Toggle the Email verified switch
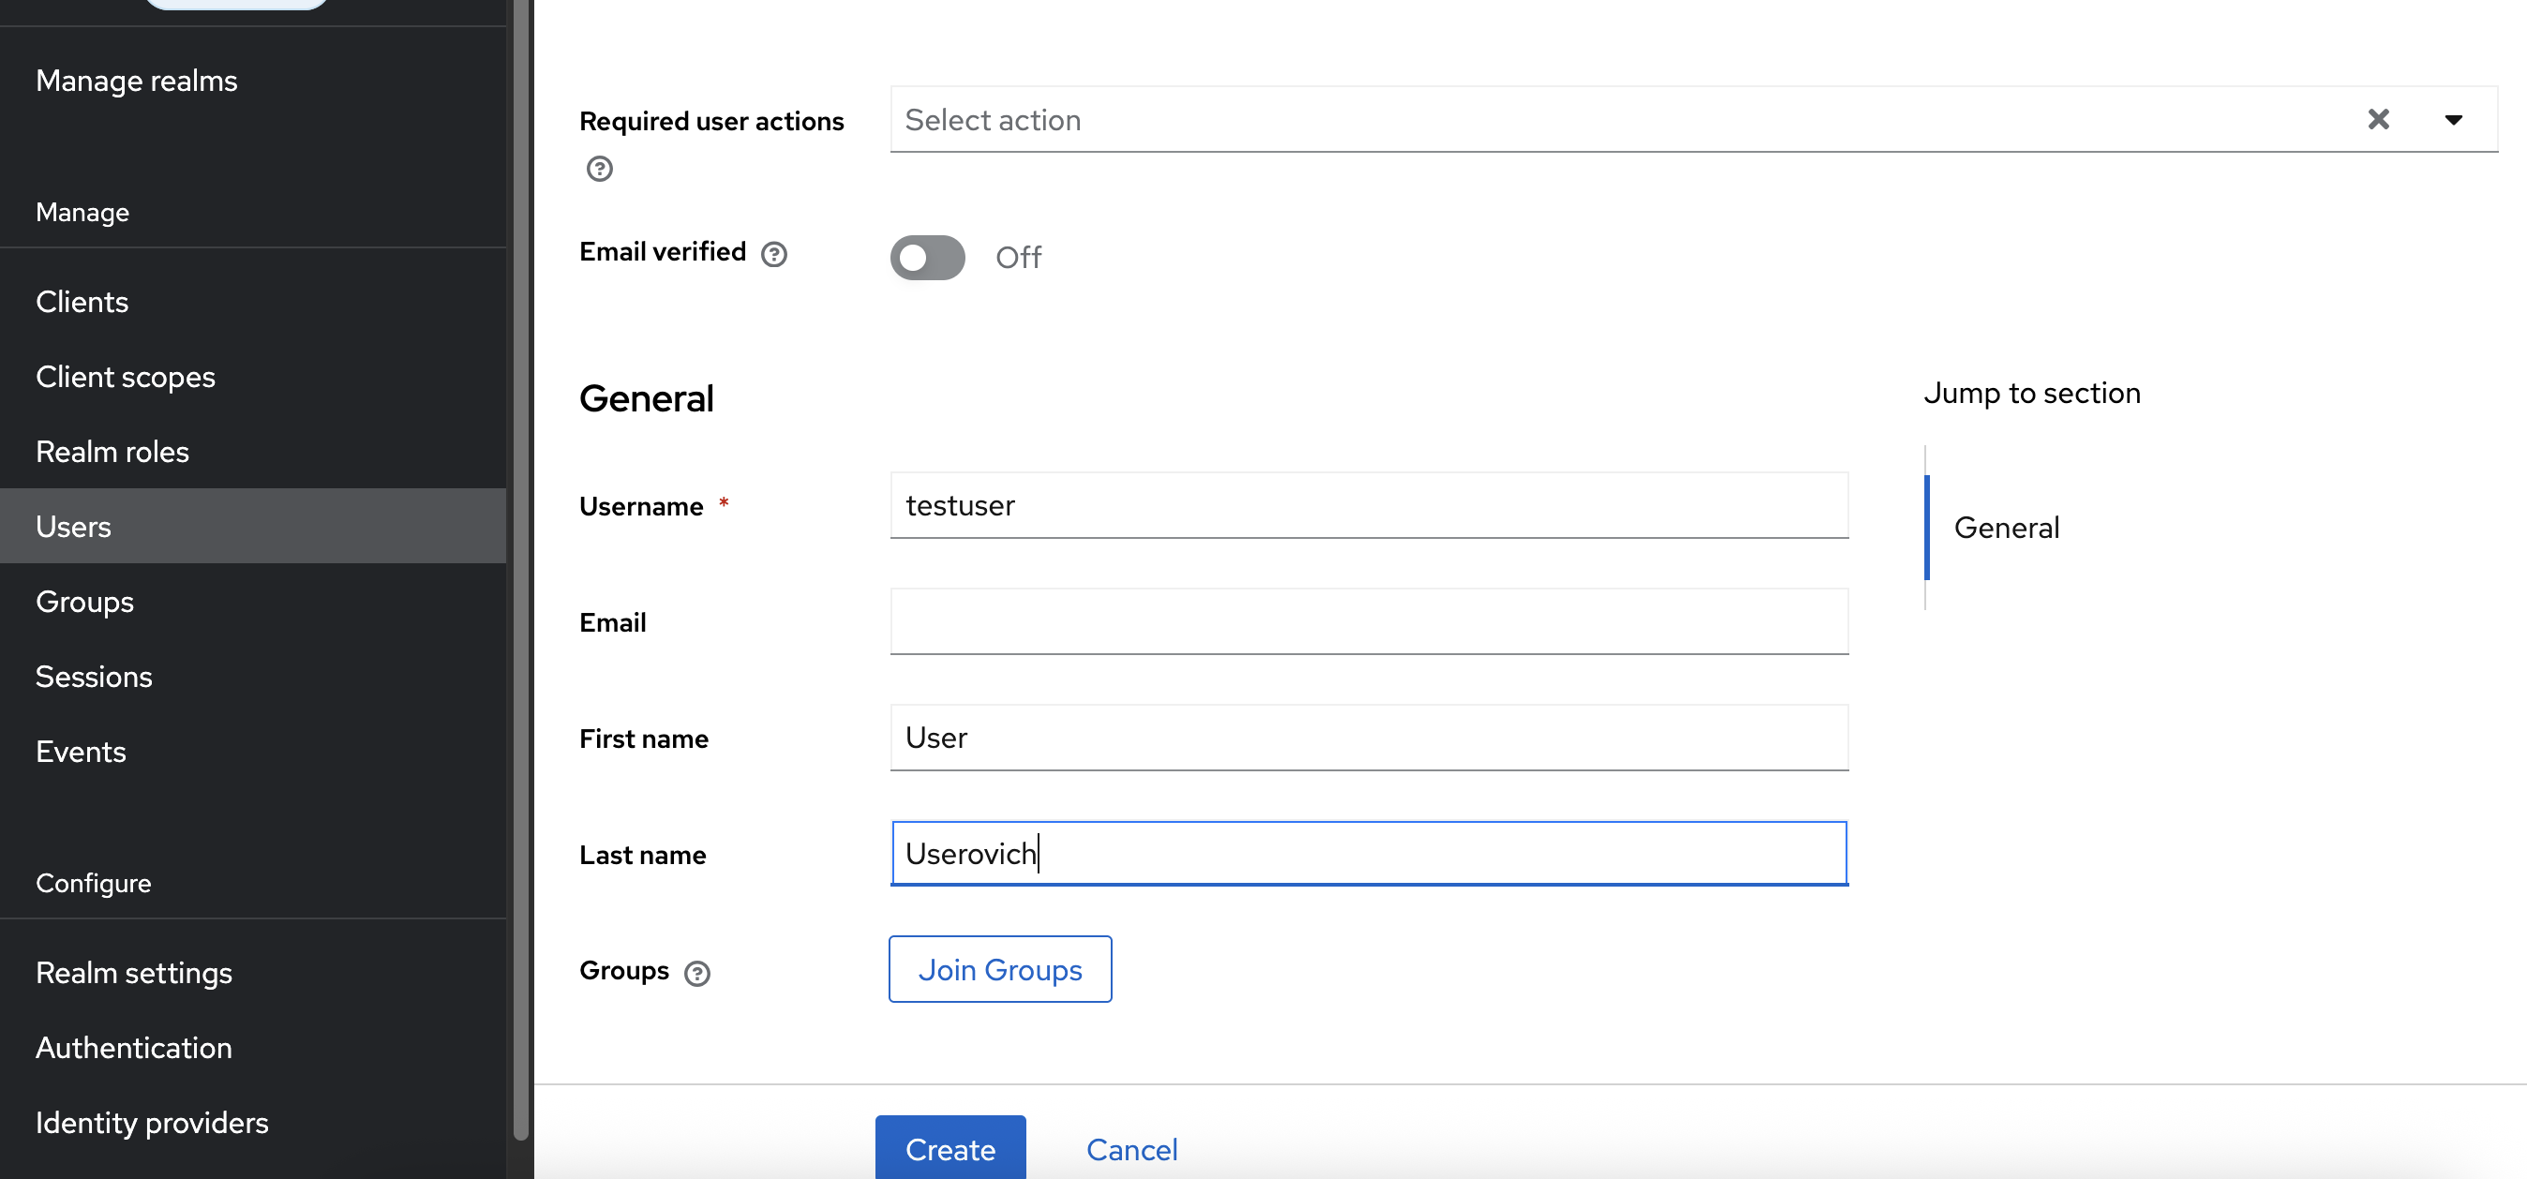Image resolution: width=2527 pixels, height=1179 pixels. point(927,257)
